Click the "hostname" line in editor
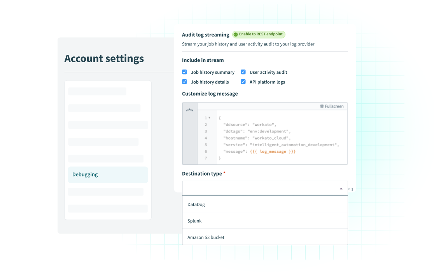 (x=257, y=138)
